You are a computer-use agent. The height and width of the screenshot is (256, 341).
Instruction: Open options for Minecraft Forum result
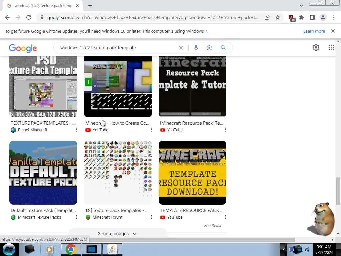[x=151, y=217]
